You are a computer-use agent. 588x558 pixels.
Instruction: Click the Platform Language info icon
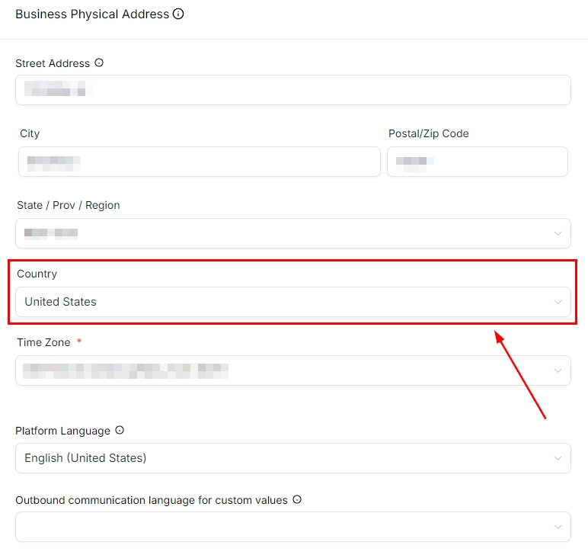click(119, 431)
